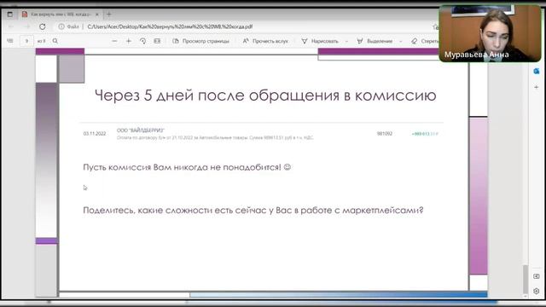Activate the 'Выделение' highlight tool

pos(375,41)
